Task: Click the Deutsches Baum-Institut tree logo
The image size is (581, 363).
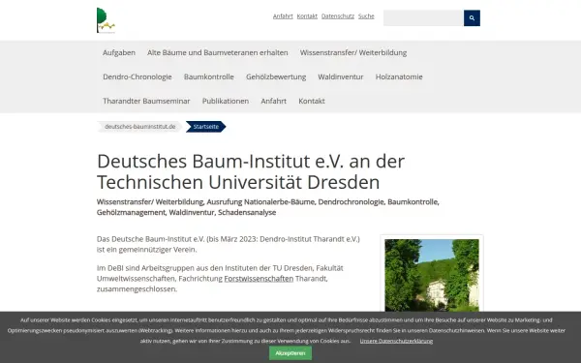Action: pos(106,20)
